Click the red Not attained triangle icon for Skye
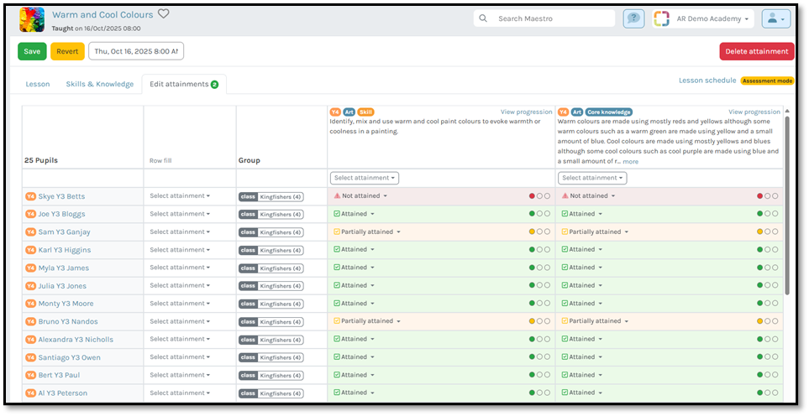The width and height of the screenshot is (809, 416). pos(337,195)
